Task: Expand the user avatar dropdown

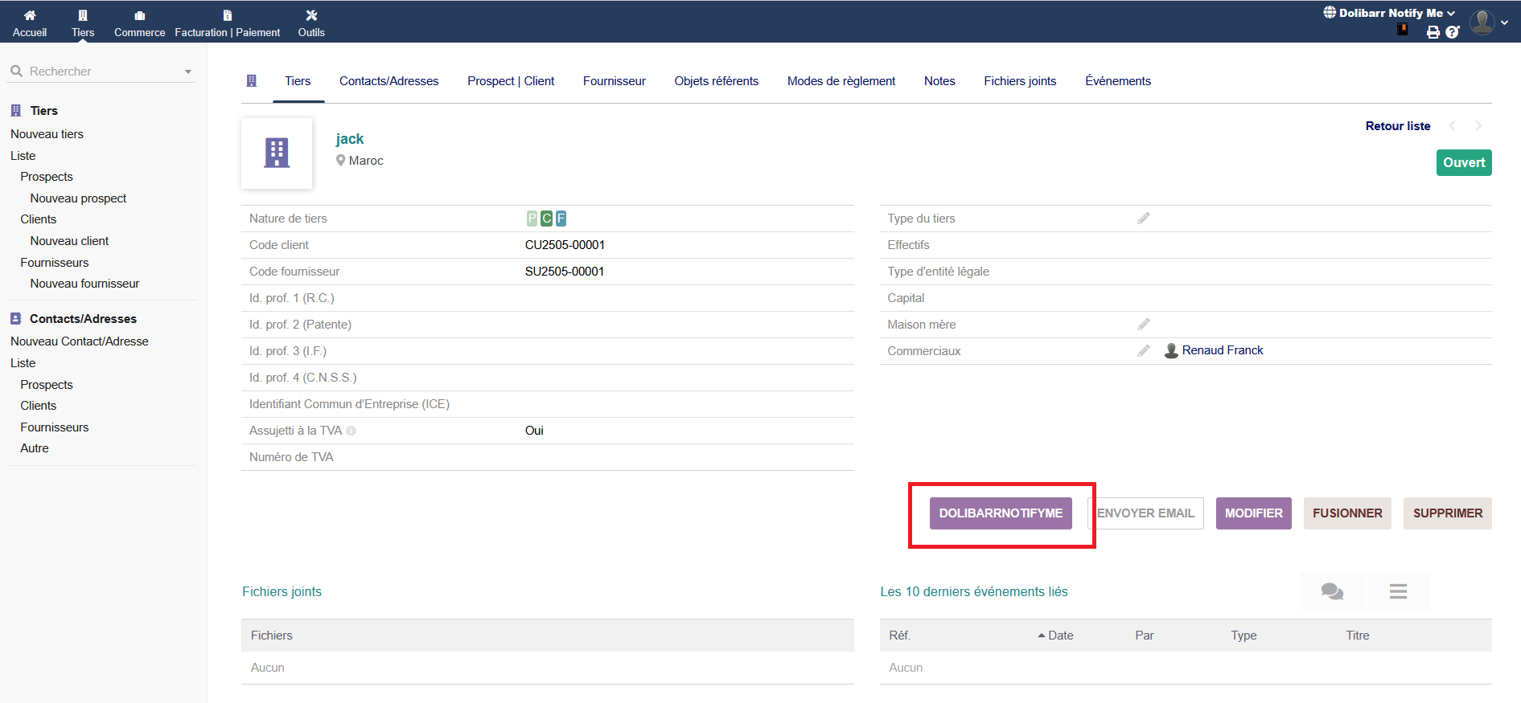Action: 1488,22
